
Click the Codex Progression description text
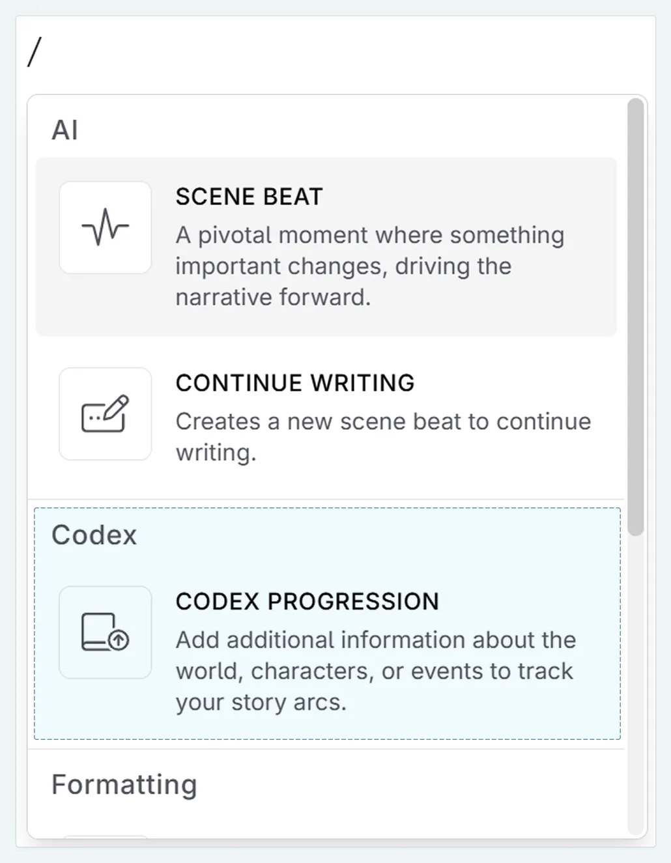coord(375,670)
